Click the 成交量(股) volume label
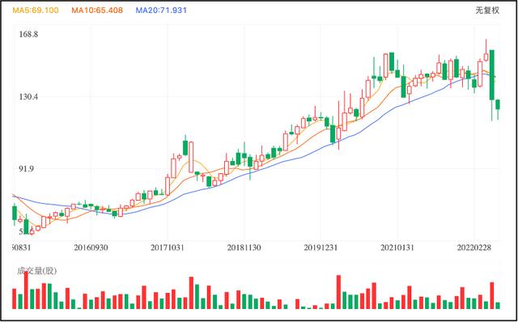The width and height of the screenshot is (518, 322). 37,271
